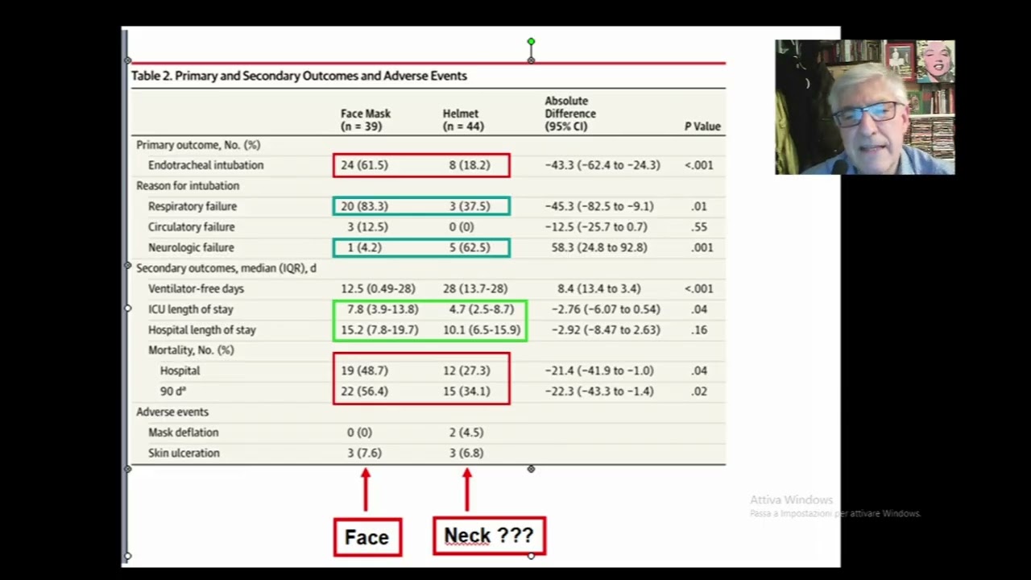Click the value "20 (83.3)"

(x=364, y=206)
